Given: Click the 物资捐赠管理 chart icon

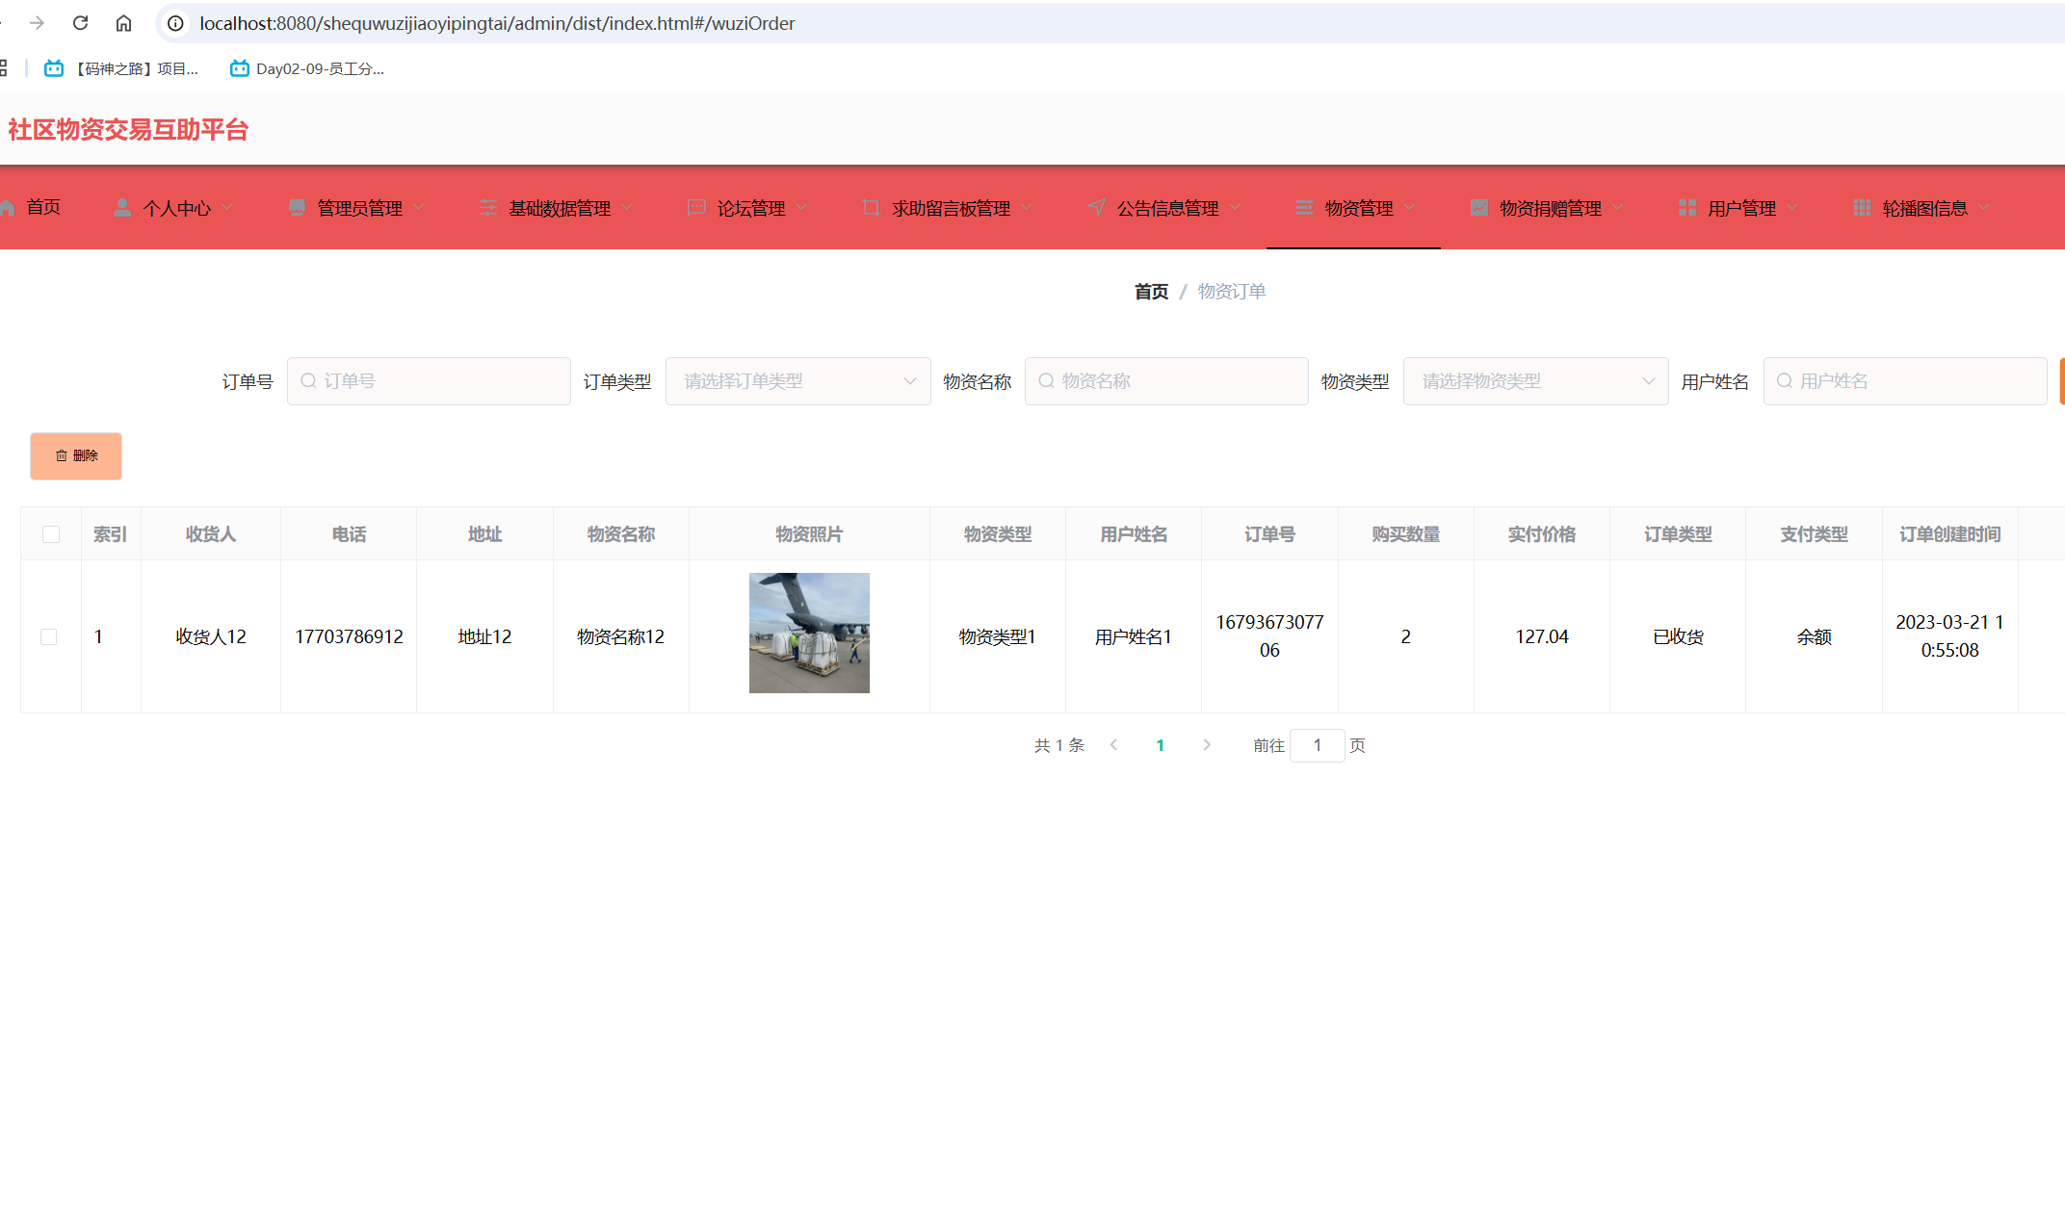Looking at the screenshot, I should click(1479, 208).
